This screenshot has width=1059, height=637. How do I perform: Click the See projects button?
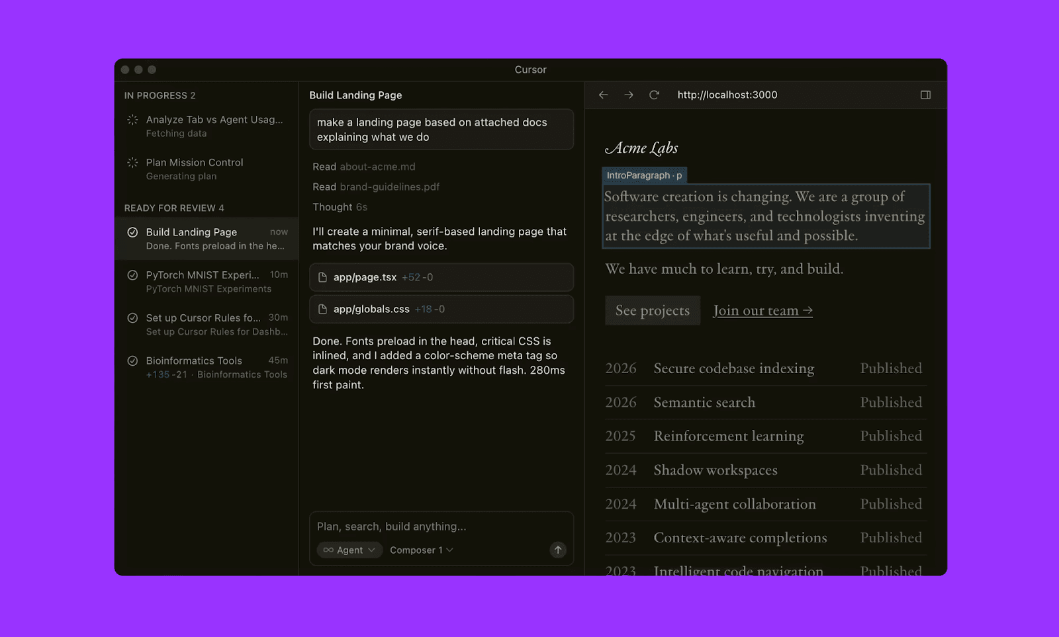[652, 310]
